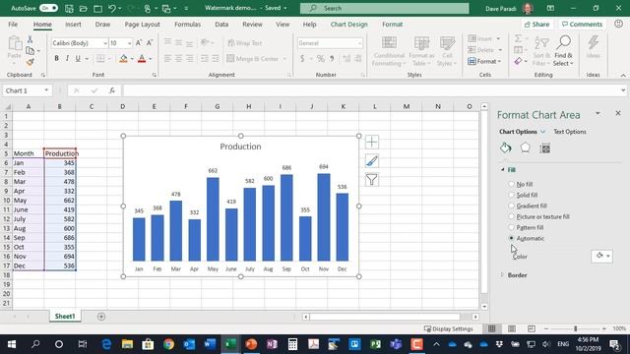
Task: Click the Ideas lightning icon
Action: (593, 42)
